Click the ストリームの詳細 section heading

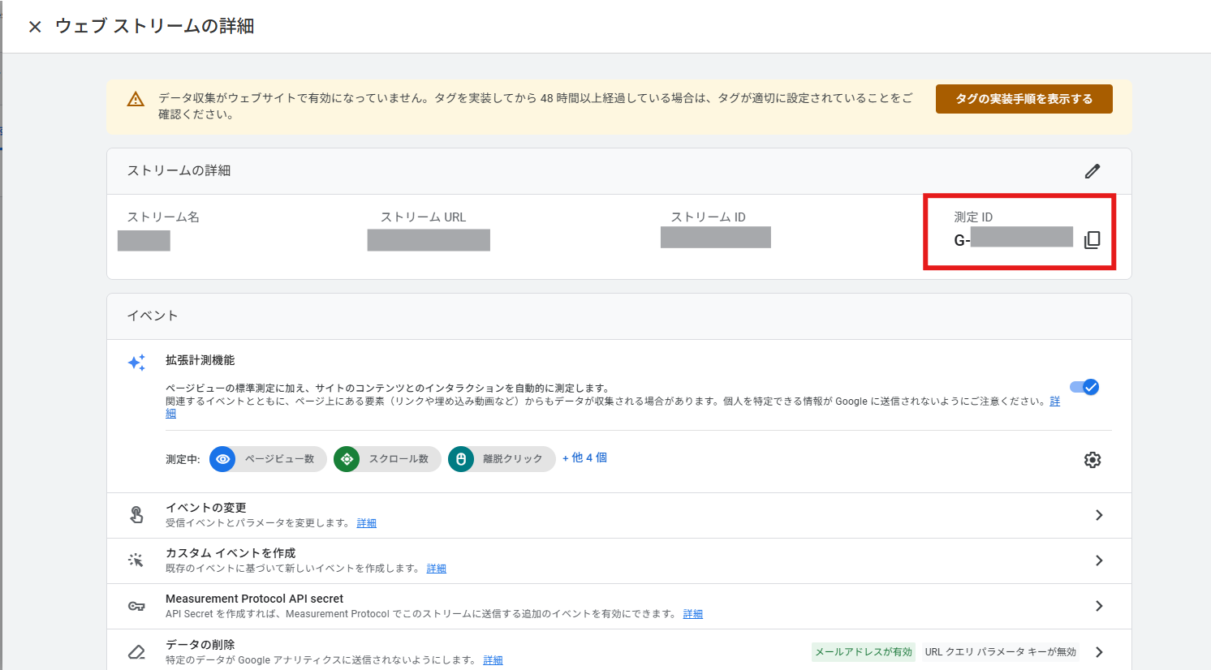pyautogui.click(x=179, y=170)
